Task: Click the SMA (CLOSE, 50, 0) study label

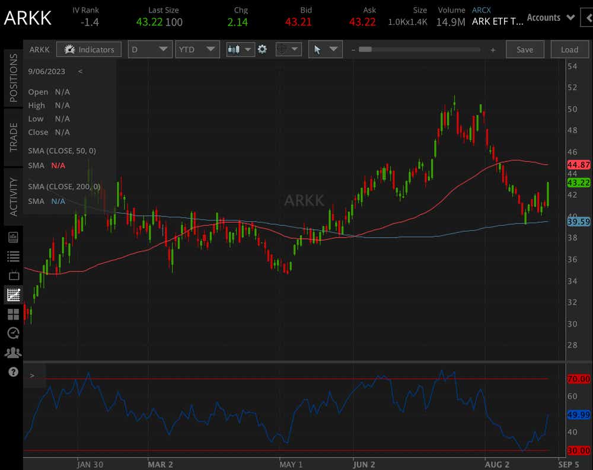Action: pyautogui.click(x=62, y=151)
